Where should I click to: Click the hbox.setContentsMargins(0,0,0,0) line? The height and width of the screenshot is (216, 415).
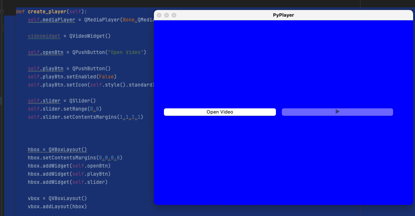[x=75, y=158]
